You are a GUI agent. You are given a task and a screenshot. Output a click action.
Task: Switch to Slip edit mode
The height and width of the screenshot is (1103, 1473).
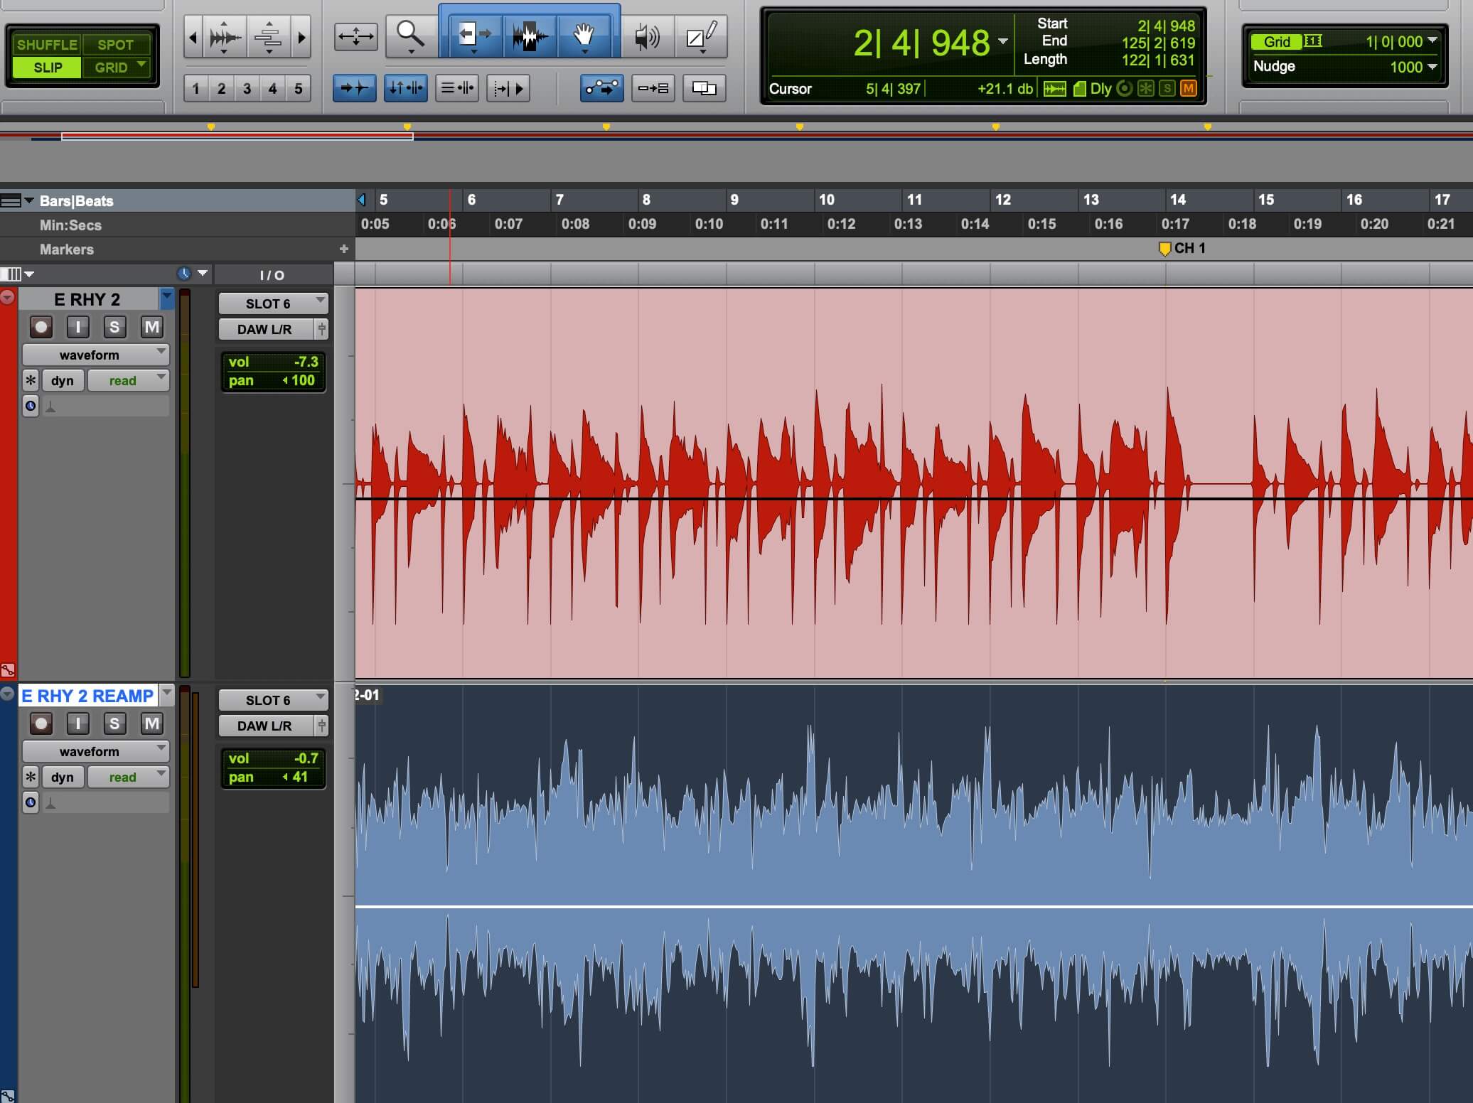[47, 68]
